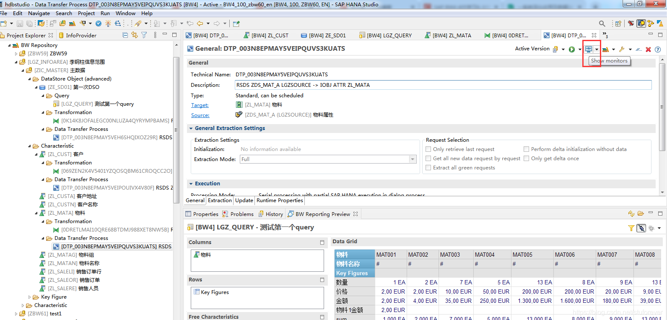Viewport: 667px width, 320px height.
Task: Select [ZL_MATAG] 物料组 in the tree
Action: [67, 255]
